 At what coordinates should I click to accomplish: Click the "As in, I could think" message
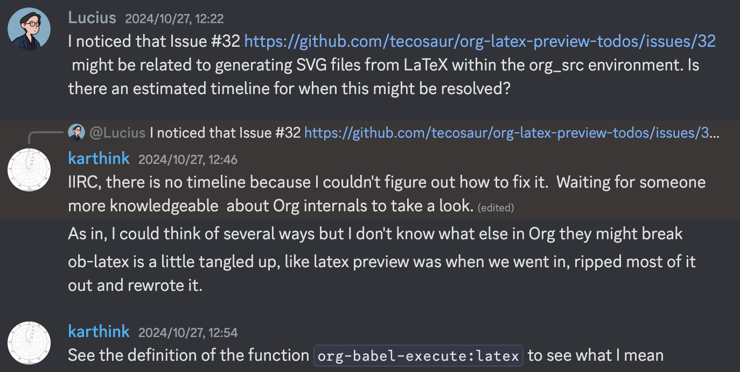375,234
